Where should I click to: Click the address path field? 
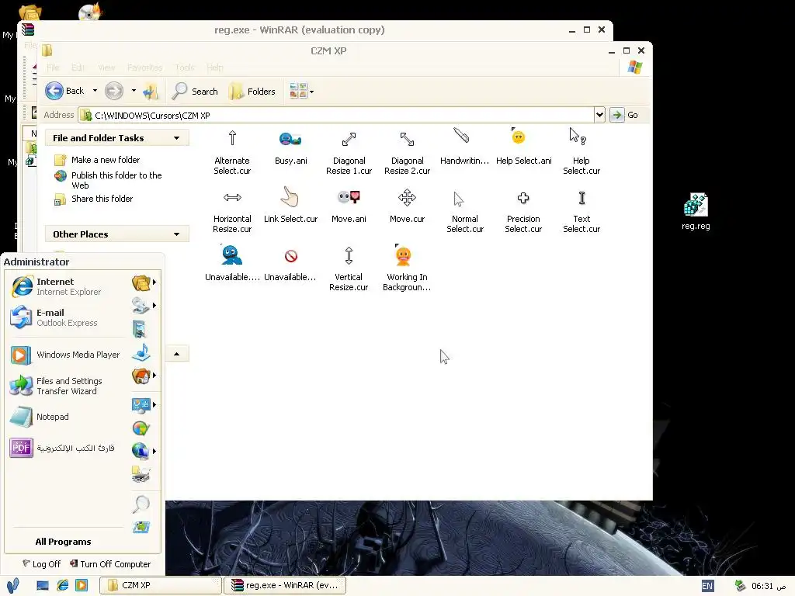tap(337, 115)
